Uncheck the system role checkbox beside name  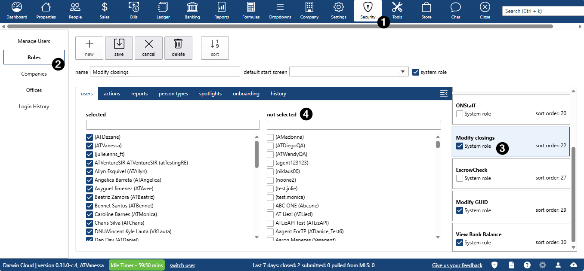click(x=416, y=72)
